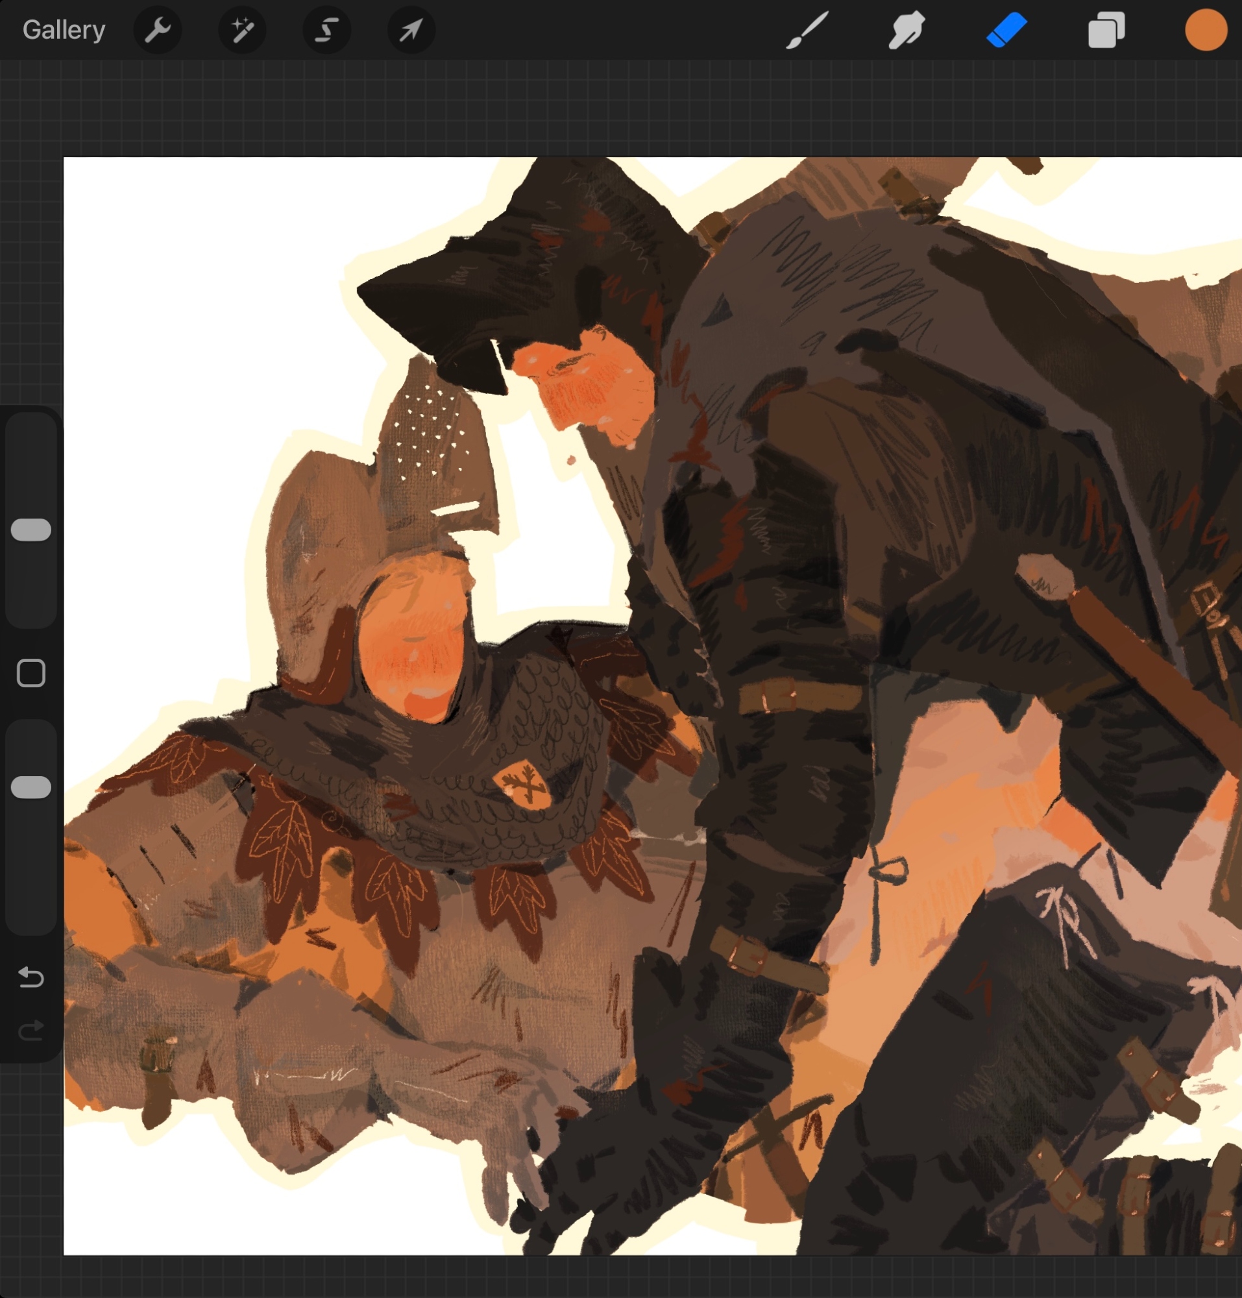The image size is (1242, 1298).
Task: Click the brush opacity slider handle
Action: pos(31,787)
